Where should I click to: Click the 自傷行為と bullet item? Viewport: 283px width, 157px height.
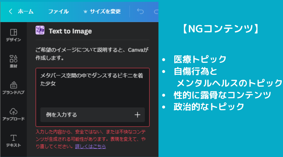tap(196, 71)
